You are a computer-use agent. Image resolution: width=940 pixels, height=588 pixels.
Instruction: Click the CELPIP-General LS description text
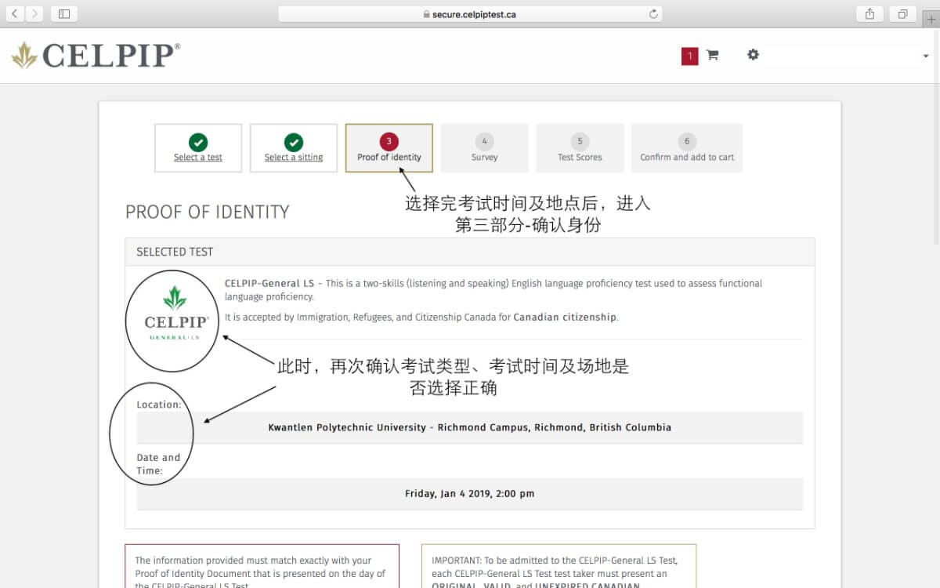[x=493, y=290]
